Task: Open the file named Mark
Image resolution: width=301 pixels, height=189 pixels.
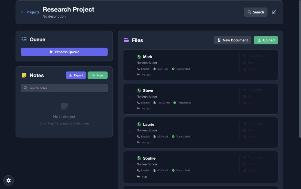Action: pyautogui.click(x=148, y=57)
